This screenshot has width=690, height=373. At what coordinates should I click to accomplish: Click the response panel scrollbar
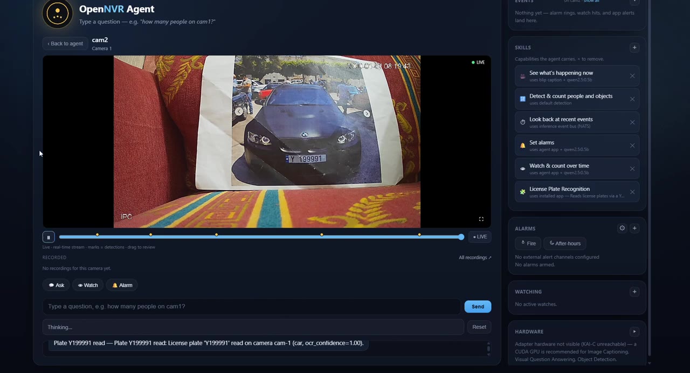[x=489, y=348]
